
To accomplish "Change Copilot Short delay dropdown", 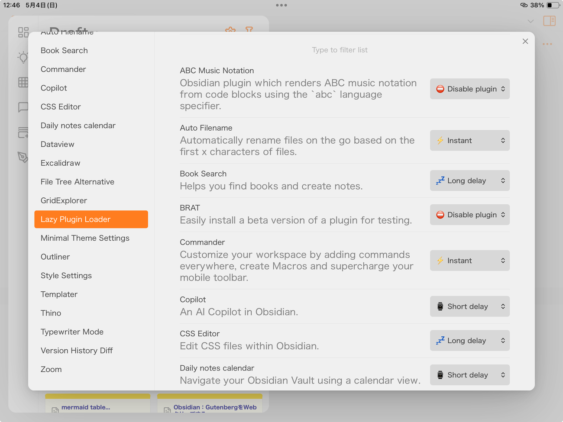I will click(469, 306).
